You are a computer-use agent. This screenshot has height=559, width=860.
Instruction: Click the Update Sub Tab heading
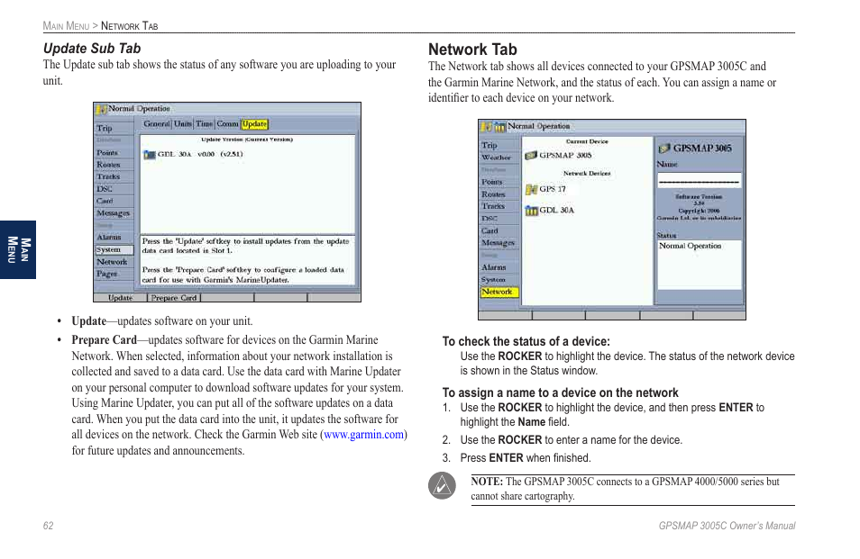click(x=92, y=49)
